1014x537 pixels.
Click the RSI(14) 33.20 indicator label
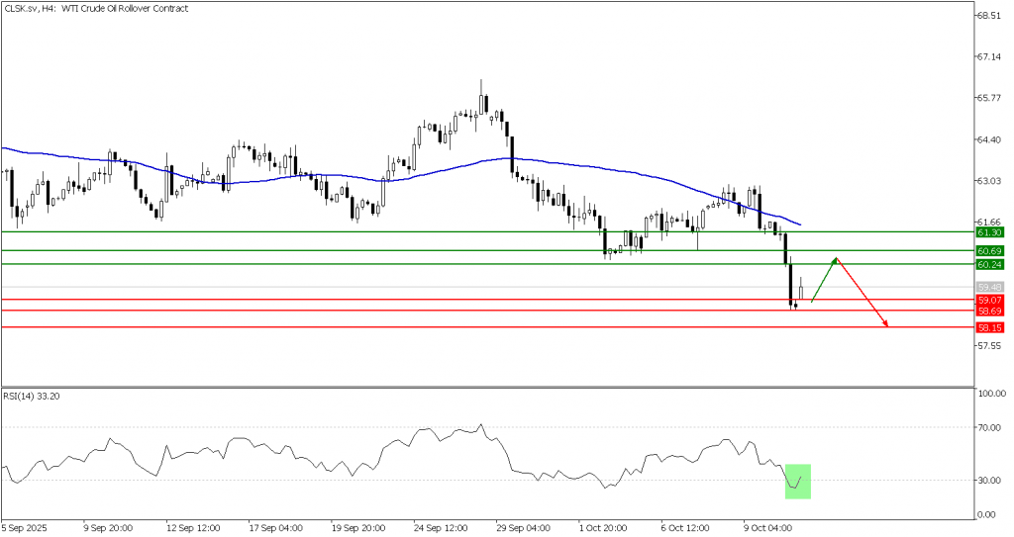tap(36, 393)
